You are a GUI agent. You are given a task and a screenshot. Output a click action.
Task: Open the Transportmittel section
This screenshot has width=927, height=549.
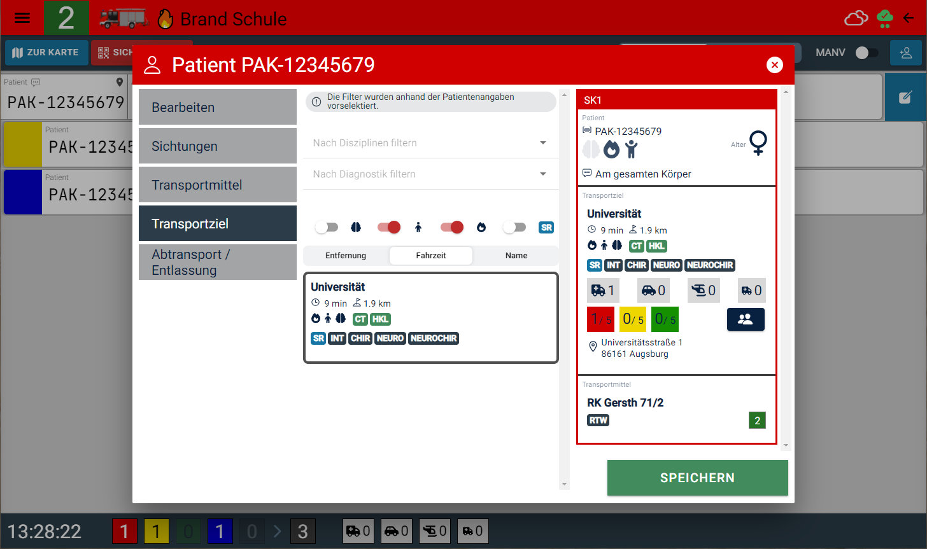[217, 185]
